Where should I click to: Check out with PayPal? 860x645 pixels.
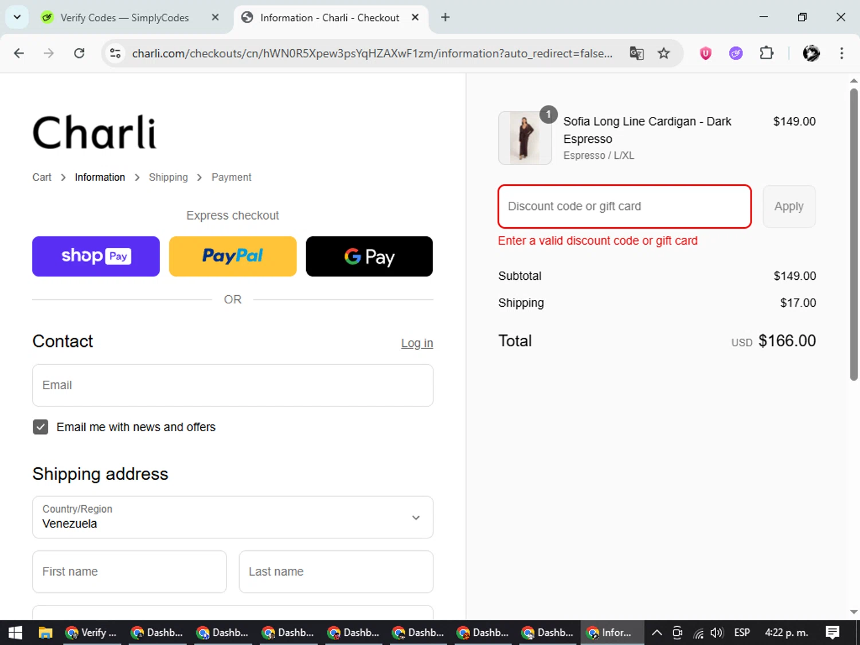pos(233,256)
